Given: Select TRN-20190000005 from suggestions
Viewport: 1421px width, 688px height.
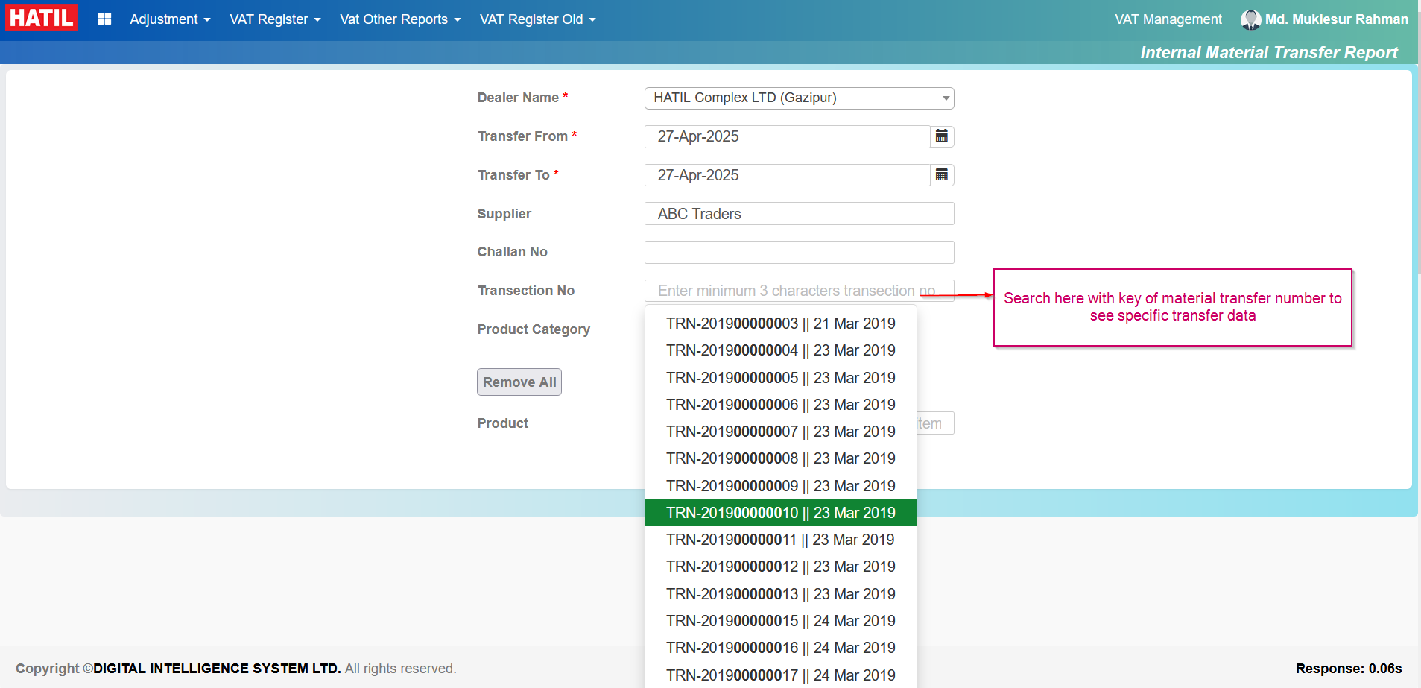Looking at the screenshot, I should [780, 378].
